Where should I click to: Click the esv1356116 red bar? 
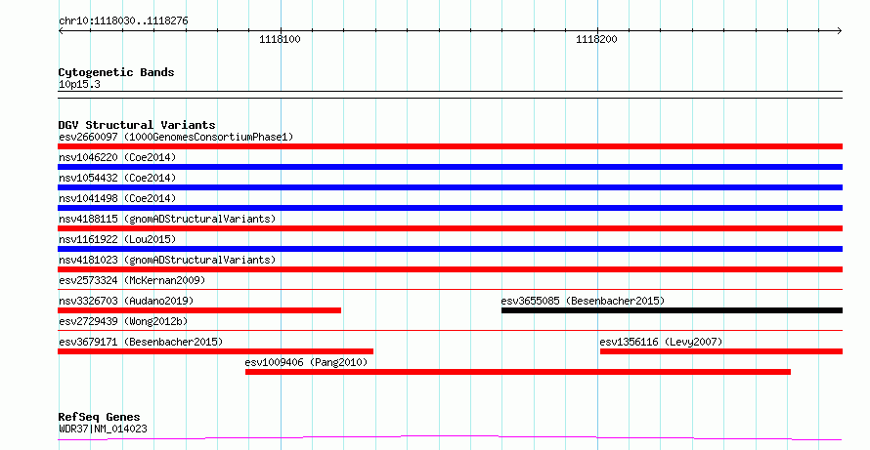(x=721, y=351)
